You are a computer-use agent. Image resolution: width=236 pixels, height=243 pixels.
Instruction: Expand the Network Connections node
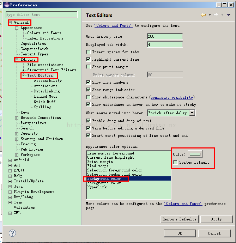[x=17, y=118]
